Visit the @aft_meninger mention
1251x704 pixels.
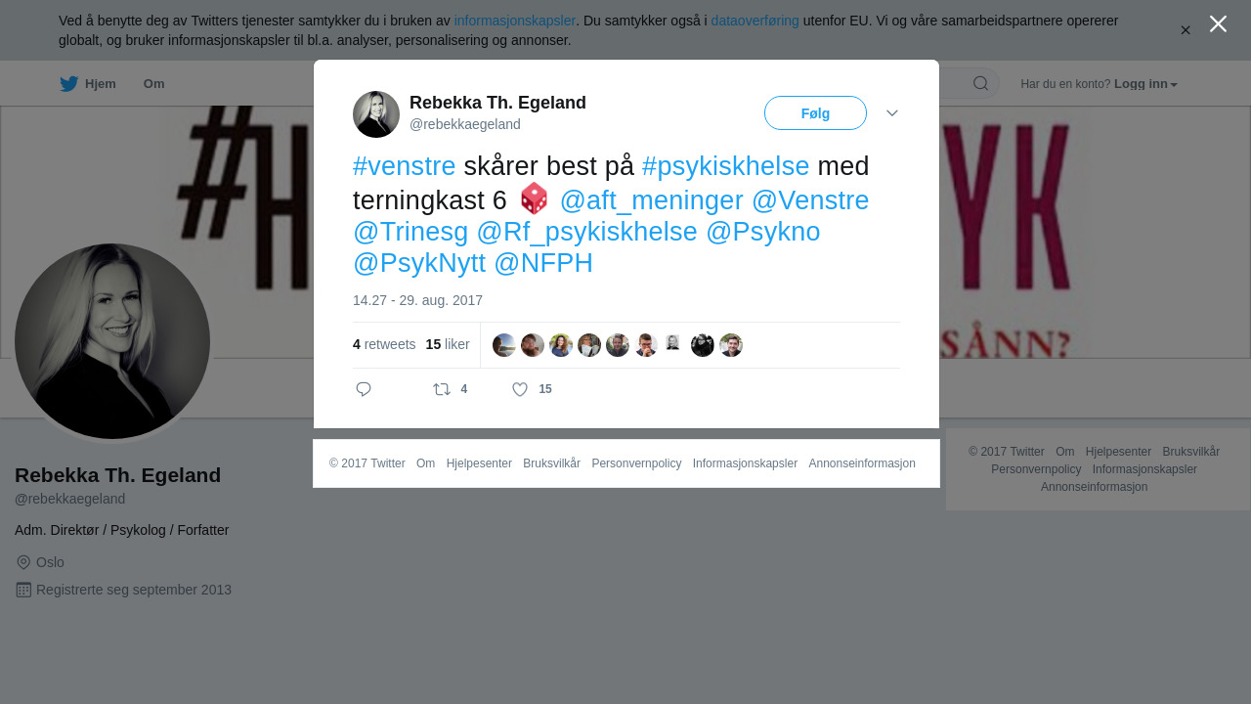pos(652,200)
